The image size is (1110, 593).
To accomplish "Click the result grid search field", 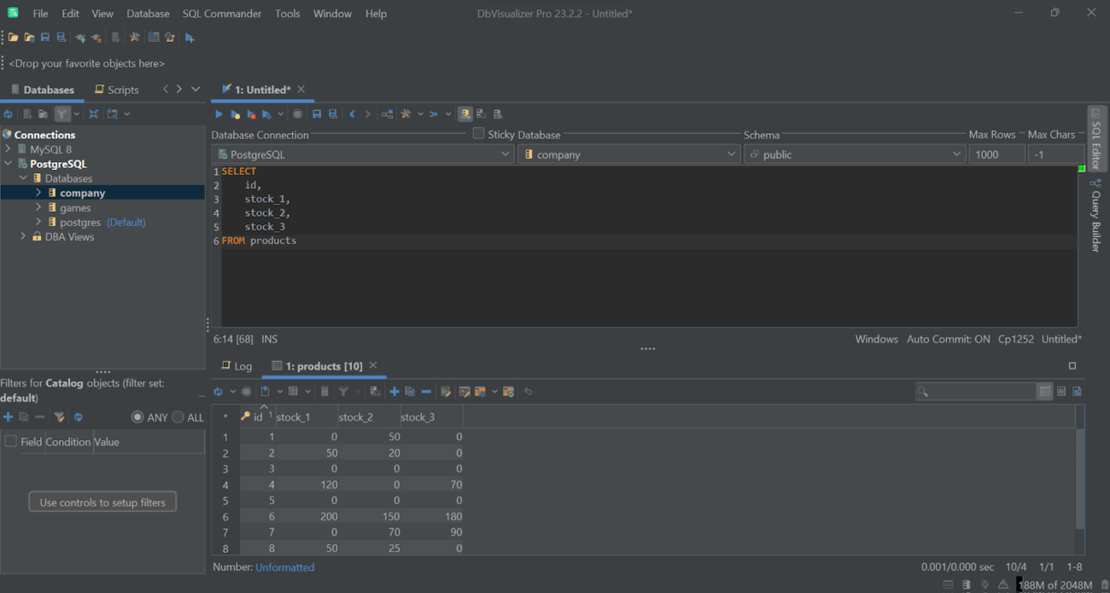I will tap(976, 392).
